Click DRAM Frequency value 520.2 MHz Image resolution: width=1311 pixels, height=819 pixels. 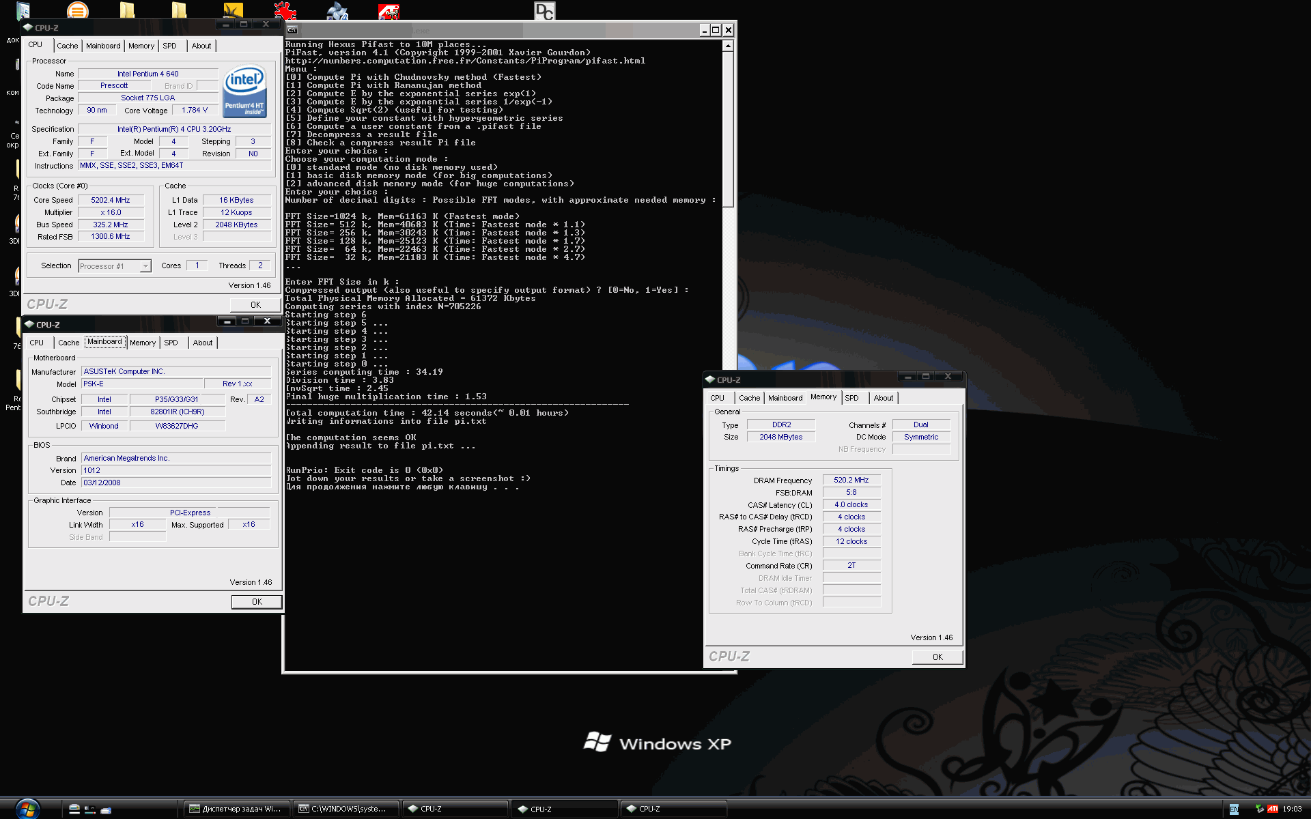tap(851, 480)
